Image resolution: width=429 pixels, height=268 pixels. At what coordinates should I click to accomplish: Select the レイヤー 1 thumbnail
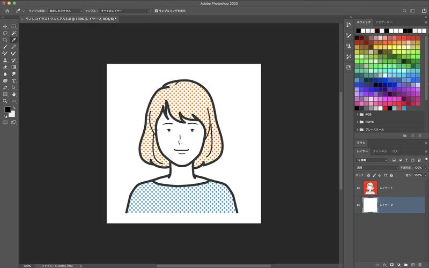coord(370,188)
